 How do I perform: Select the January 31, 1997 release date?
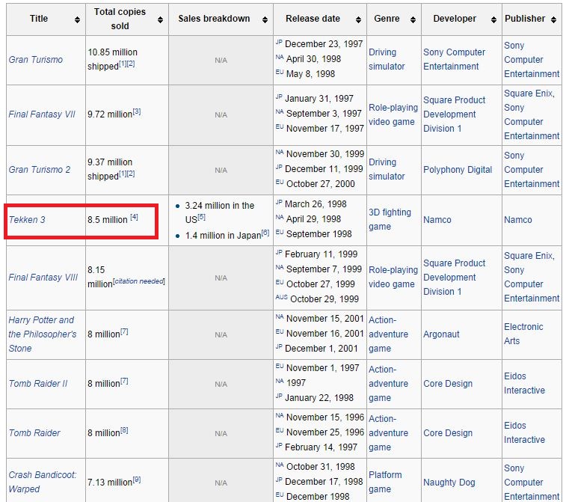point(319,99)
